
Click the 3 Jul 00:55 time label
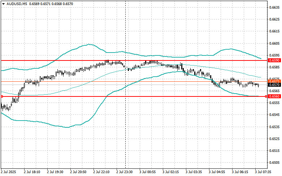[x=147, y=172]
